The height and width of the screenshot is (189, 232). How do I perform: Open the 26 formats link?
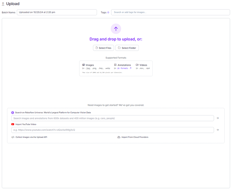[122, 68]
